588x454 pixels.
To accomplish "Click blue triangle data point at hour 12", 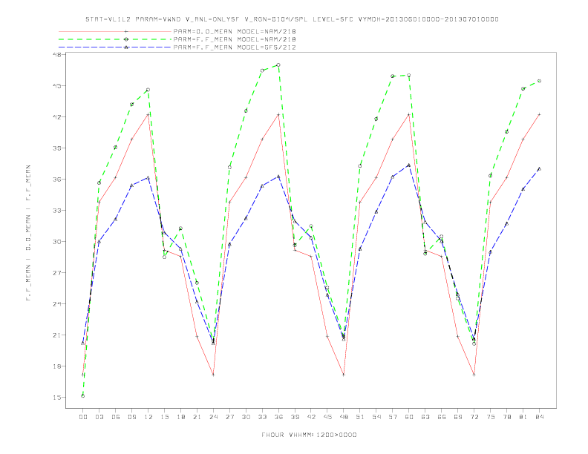I will [x=148, y=177].
